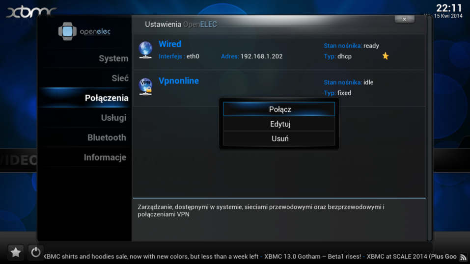Close the Ustawienia OpenELEC dialog
Image resolution: width=470 pixels, height=264 pixels.
(x=404, y=19)
